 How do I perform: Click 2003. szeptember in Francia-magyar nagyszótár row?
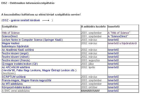[91, 80]
